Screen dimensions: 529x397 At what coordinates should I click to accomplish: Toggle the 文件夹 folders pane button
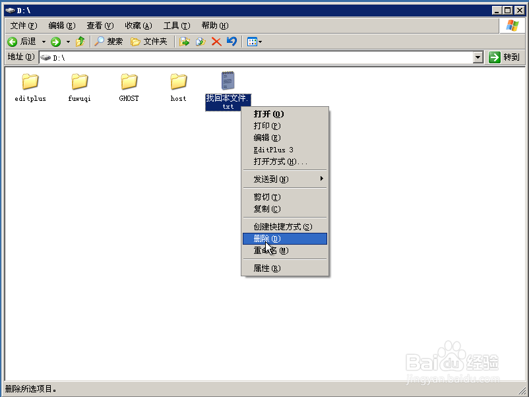[149, 42]
